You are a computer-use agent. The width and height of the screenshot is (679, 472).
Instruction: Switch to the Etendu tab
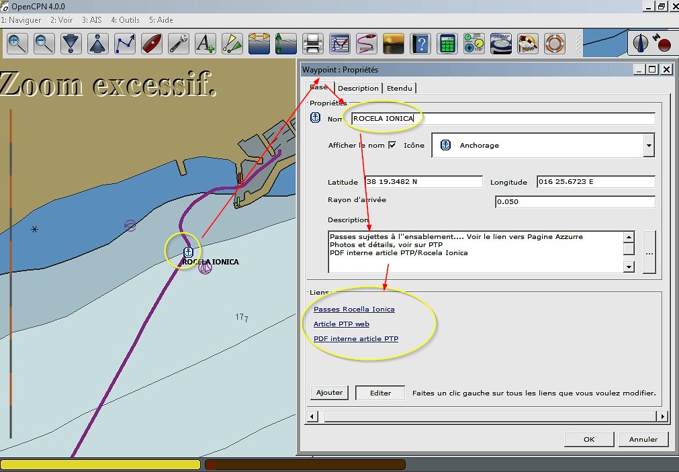(399, 89)
